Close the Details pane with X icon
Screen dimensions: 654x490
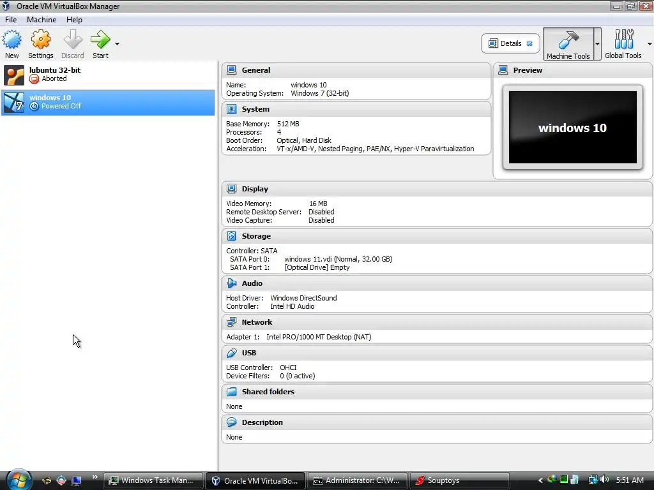pyautogui.click(x=529, y=43)
